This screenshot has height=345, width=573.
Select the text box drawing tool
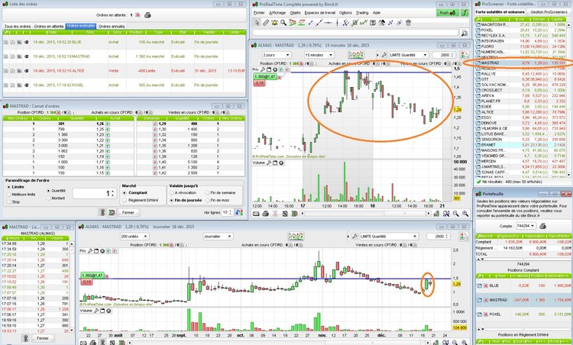[x=373, y=23]
